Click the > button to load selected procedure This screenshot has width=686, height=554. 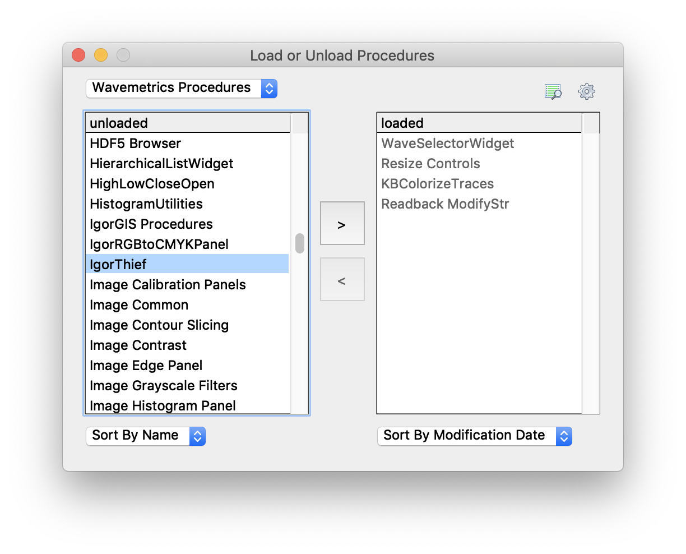click(x=342, y=223)
